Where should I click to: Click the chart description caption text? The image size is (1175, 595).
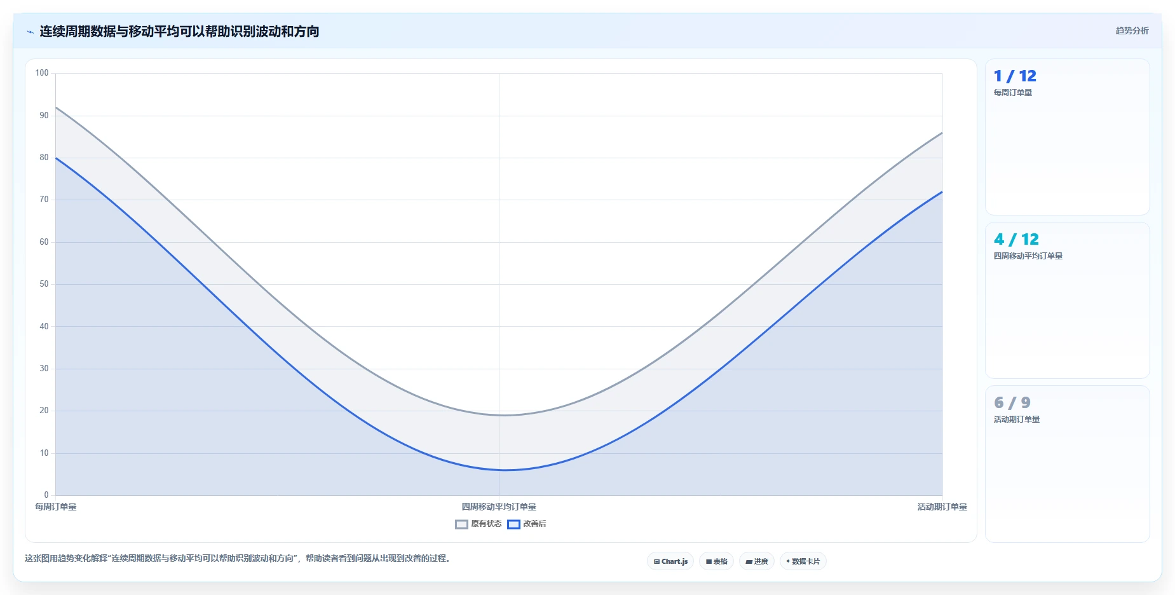click(238, 559)
